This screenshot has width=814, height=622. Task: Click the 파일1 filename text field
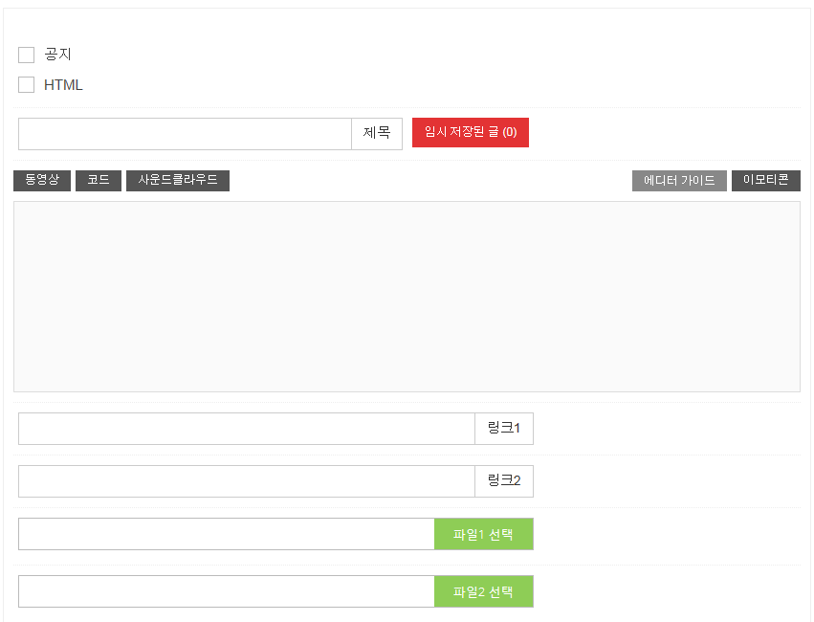[226, 534]
